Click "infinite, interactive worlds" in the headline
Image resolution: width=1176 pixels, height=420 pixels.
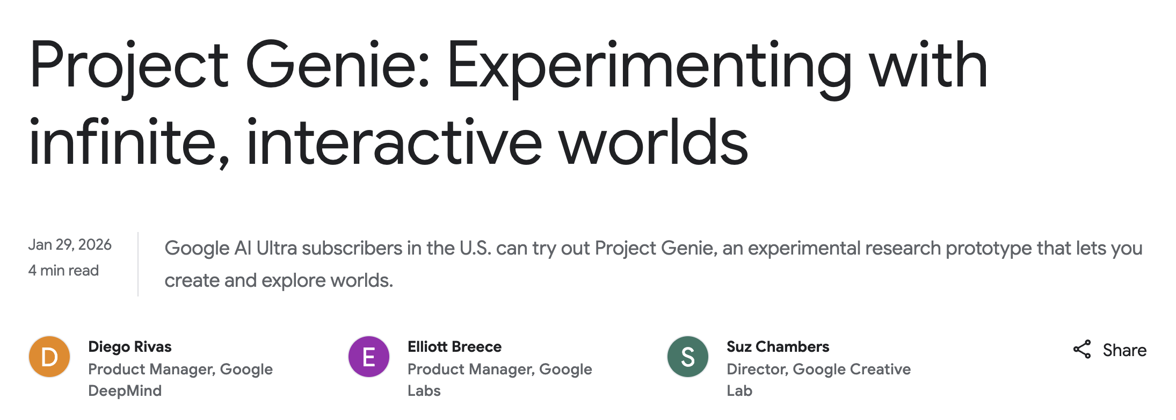388,143
